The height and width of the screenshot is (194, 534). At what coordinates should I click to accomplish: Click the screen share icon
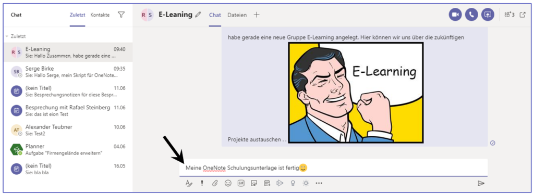(488, 15)
